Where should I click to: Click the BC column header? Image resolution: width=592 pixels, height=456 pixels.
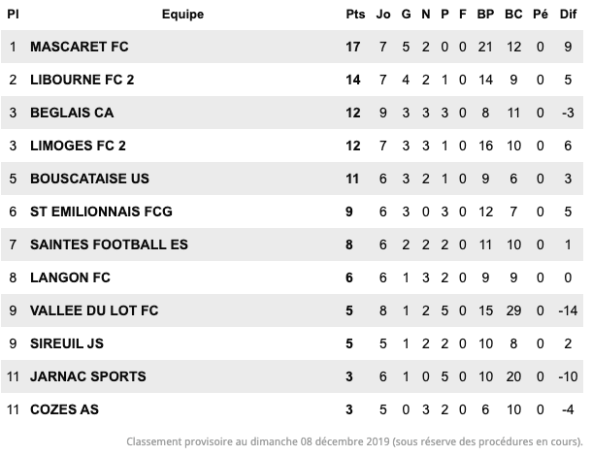[513, 15]
